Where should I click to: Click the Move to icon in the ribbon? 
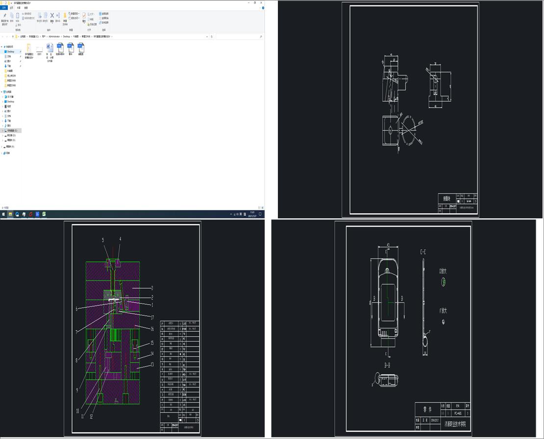pos(39,16)
